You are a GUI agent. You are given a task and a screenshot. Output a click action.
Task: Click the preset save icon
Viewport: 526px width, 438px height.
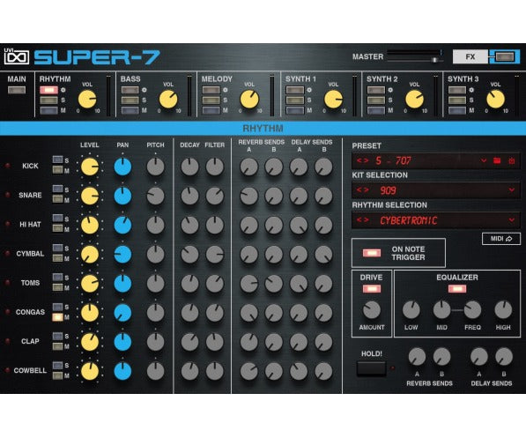512,160
